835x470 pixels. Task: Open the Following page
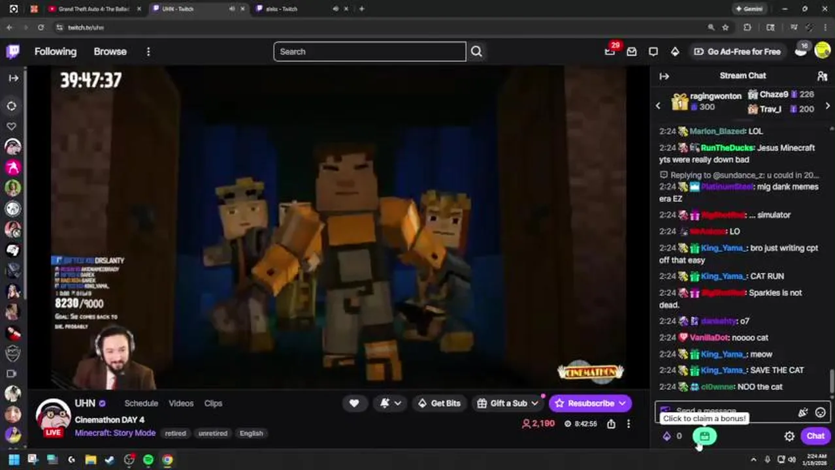pos(56,52)
